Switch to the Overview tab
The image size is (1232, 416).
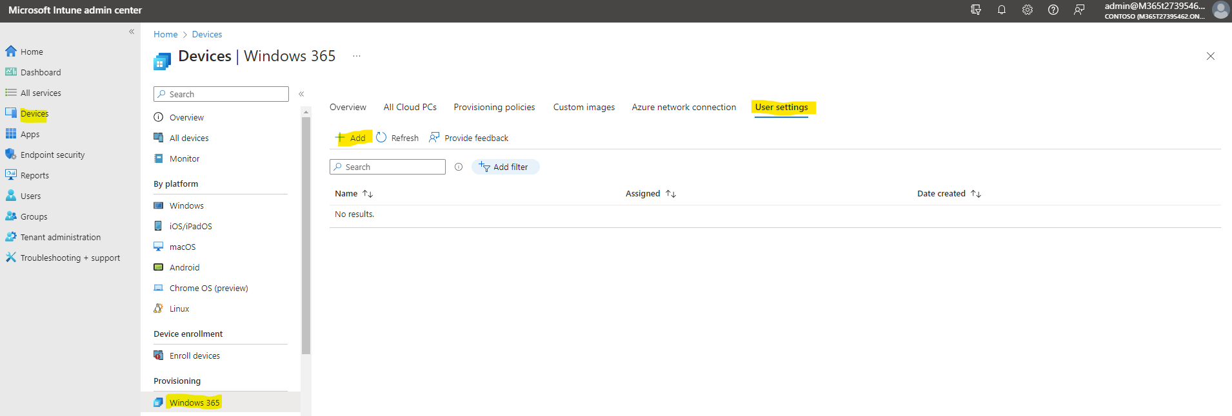coord(348,107)
